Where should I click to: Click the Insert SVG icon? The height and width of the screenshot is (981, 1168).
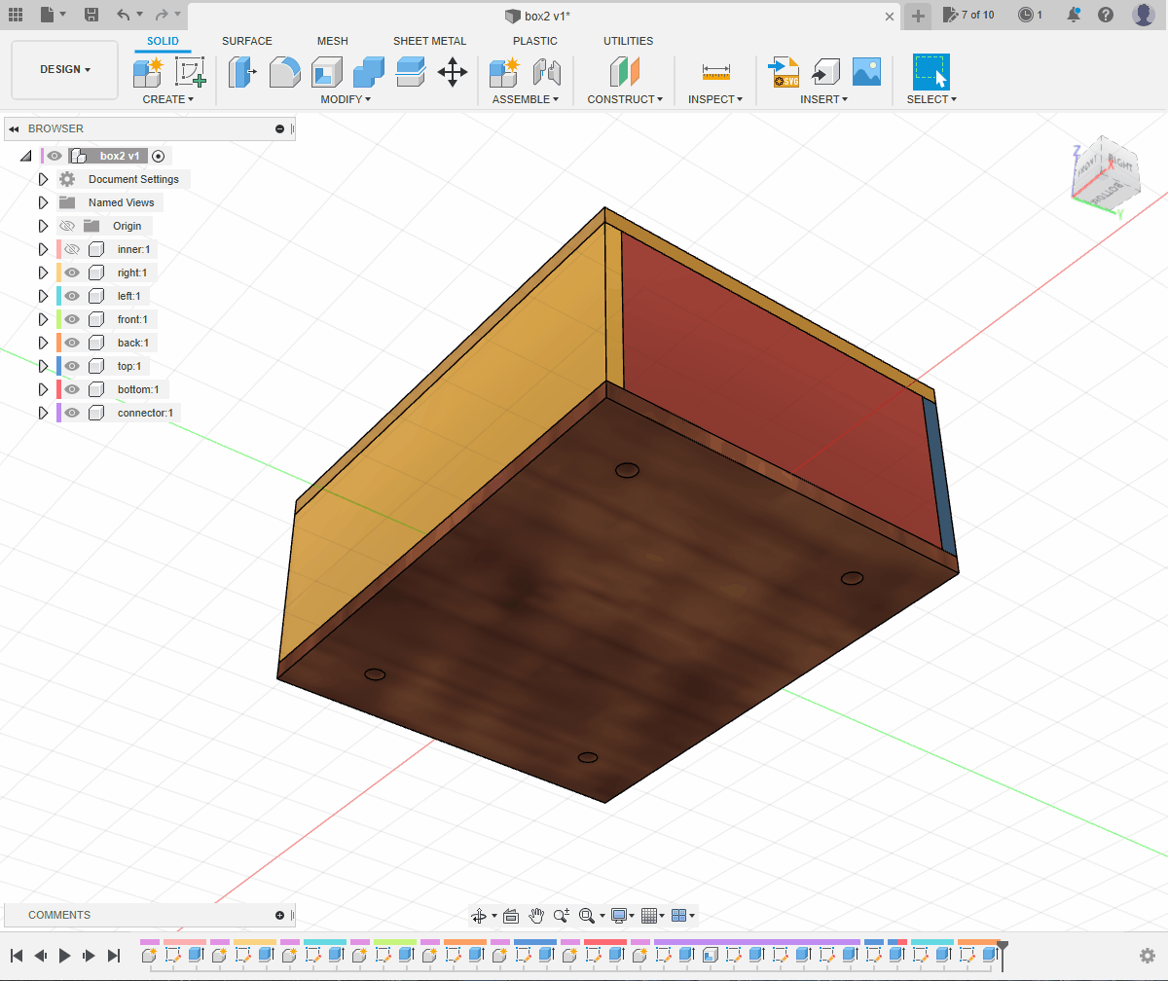point(784,72)
